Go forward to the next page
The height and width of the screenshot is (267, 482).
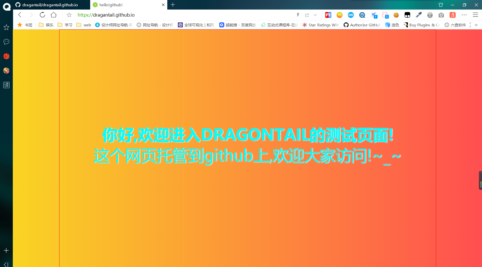tap(31, 15)
